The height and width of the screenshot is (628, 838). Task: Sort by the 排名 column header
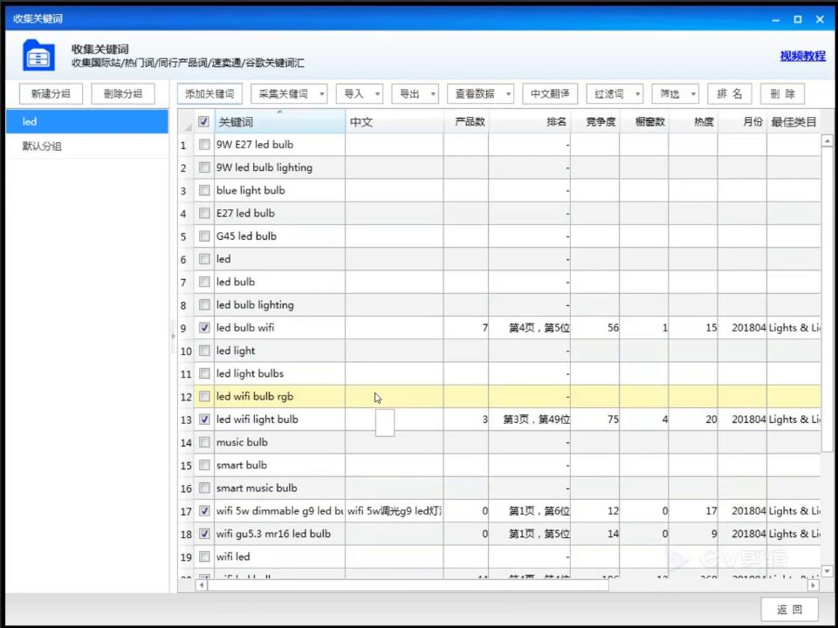coord(530,122)
